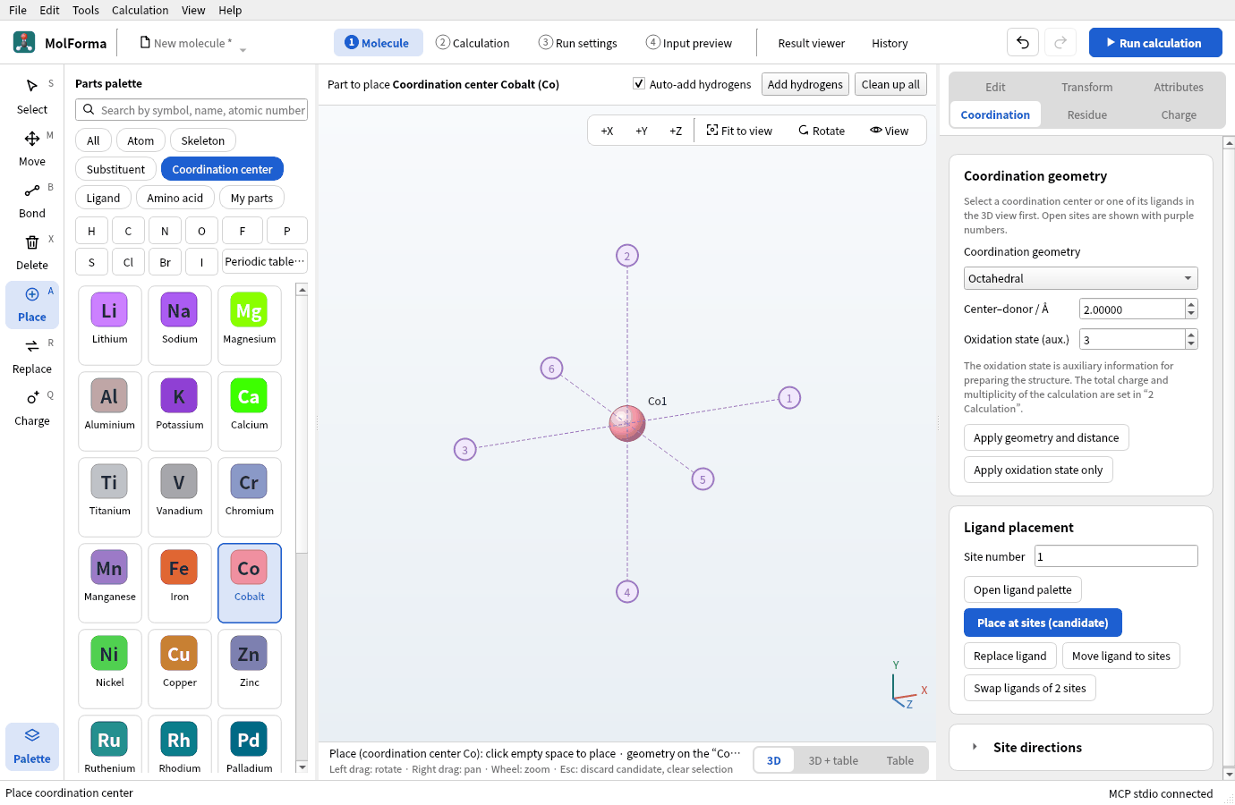The width and height of the screenshot is (1235, 805).
Task: Open the Palette panel button
Action: pos(32,745)
